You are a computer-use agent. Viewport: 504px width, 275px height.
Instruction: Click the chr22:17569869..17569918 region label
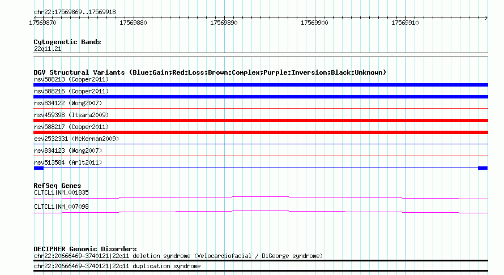(x=75, y=12)
